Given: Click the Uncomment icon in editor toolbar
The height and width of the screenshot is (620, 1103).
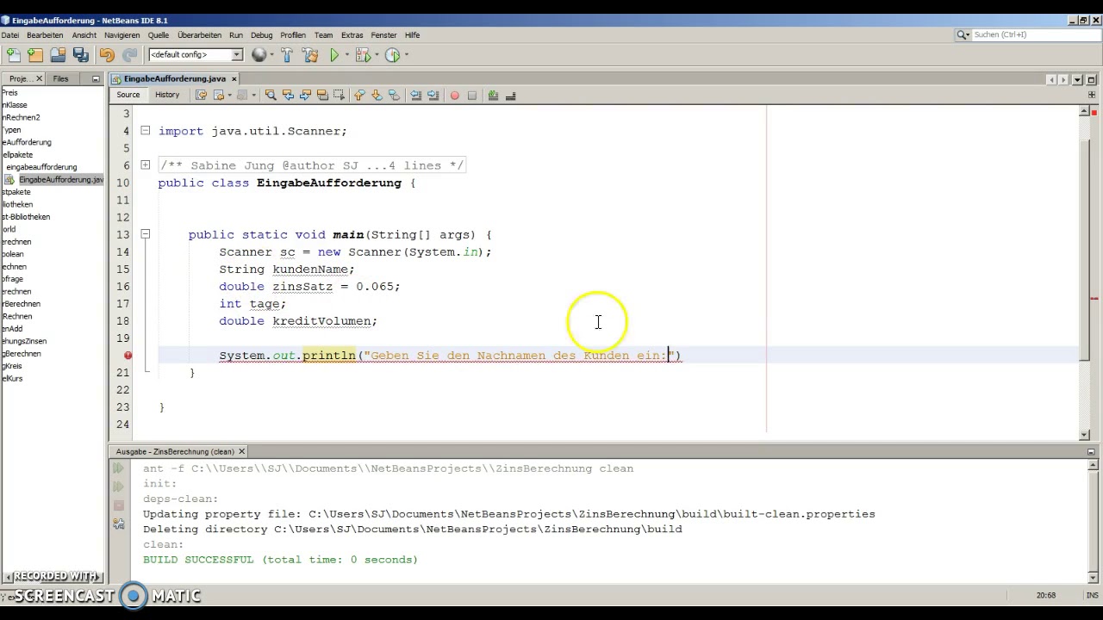Looking at the screenshot, I should click(x=510, y=96).
